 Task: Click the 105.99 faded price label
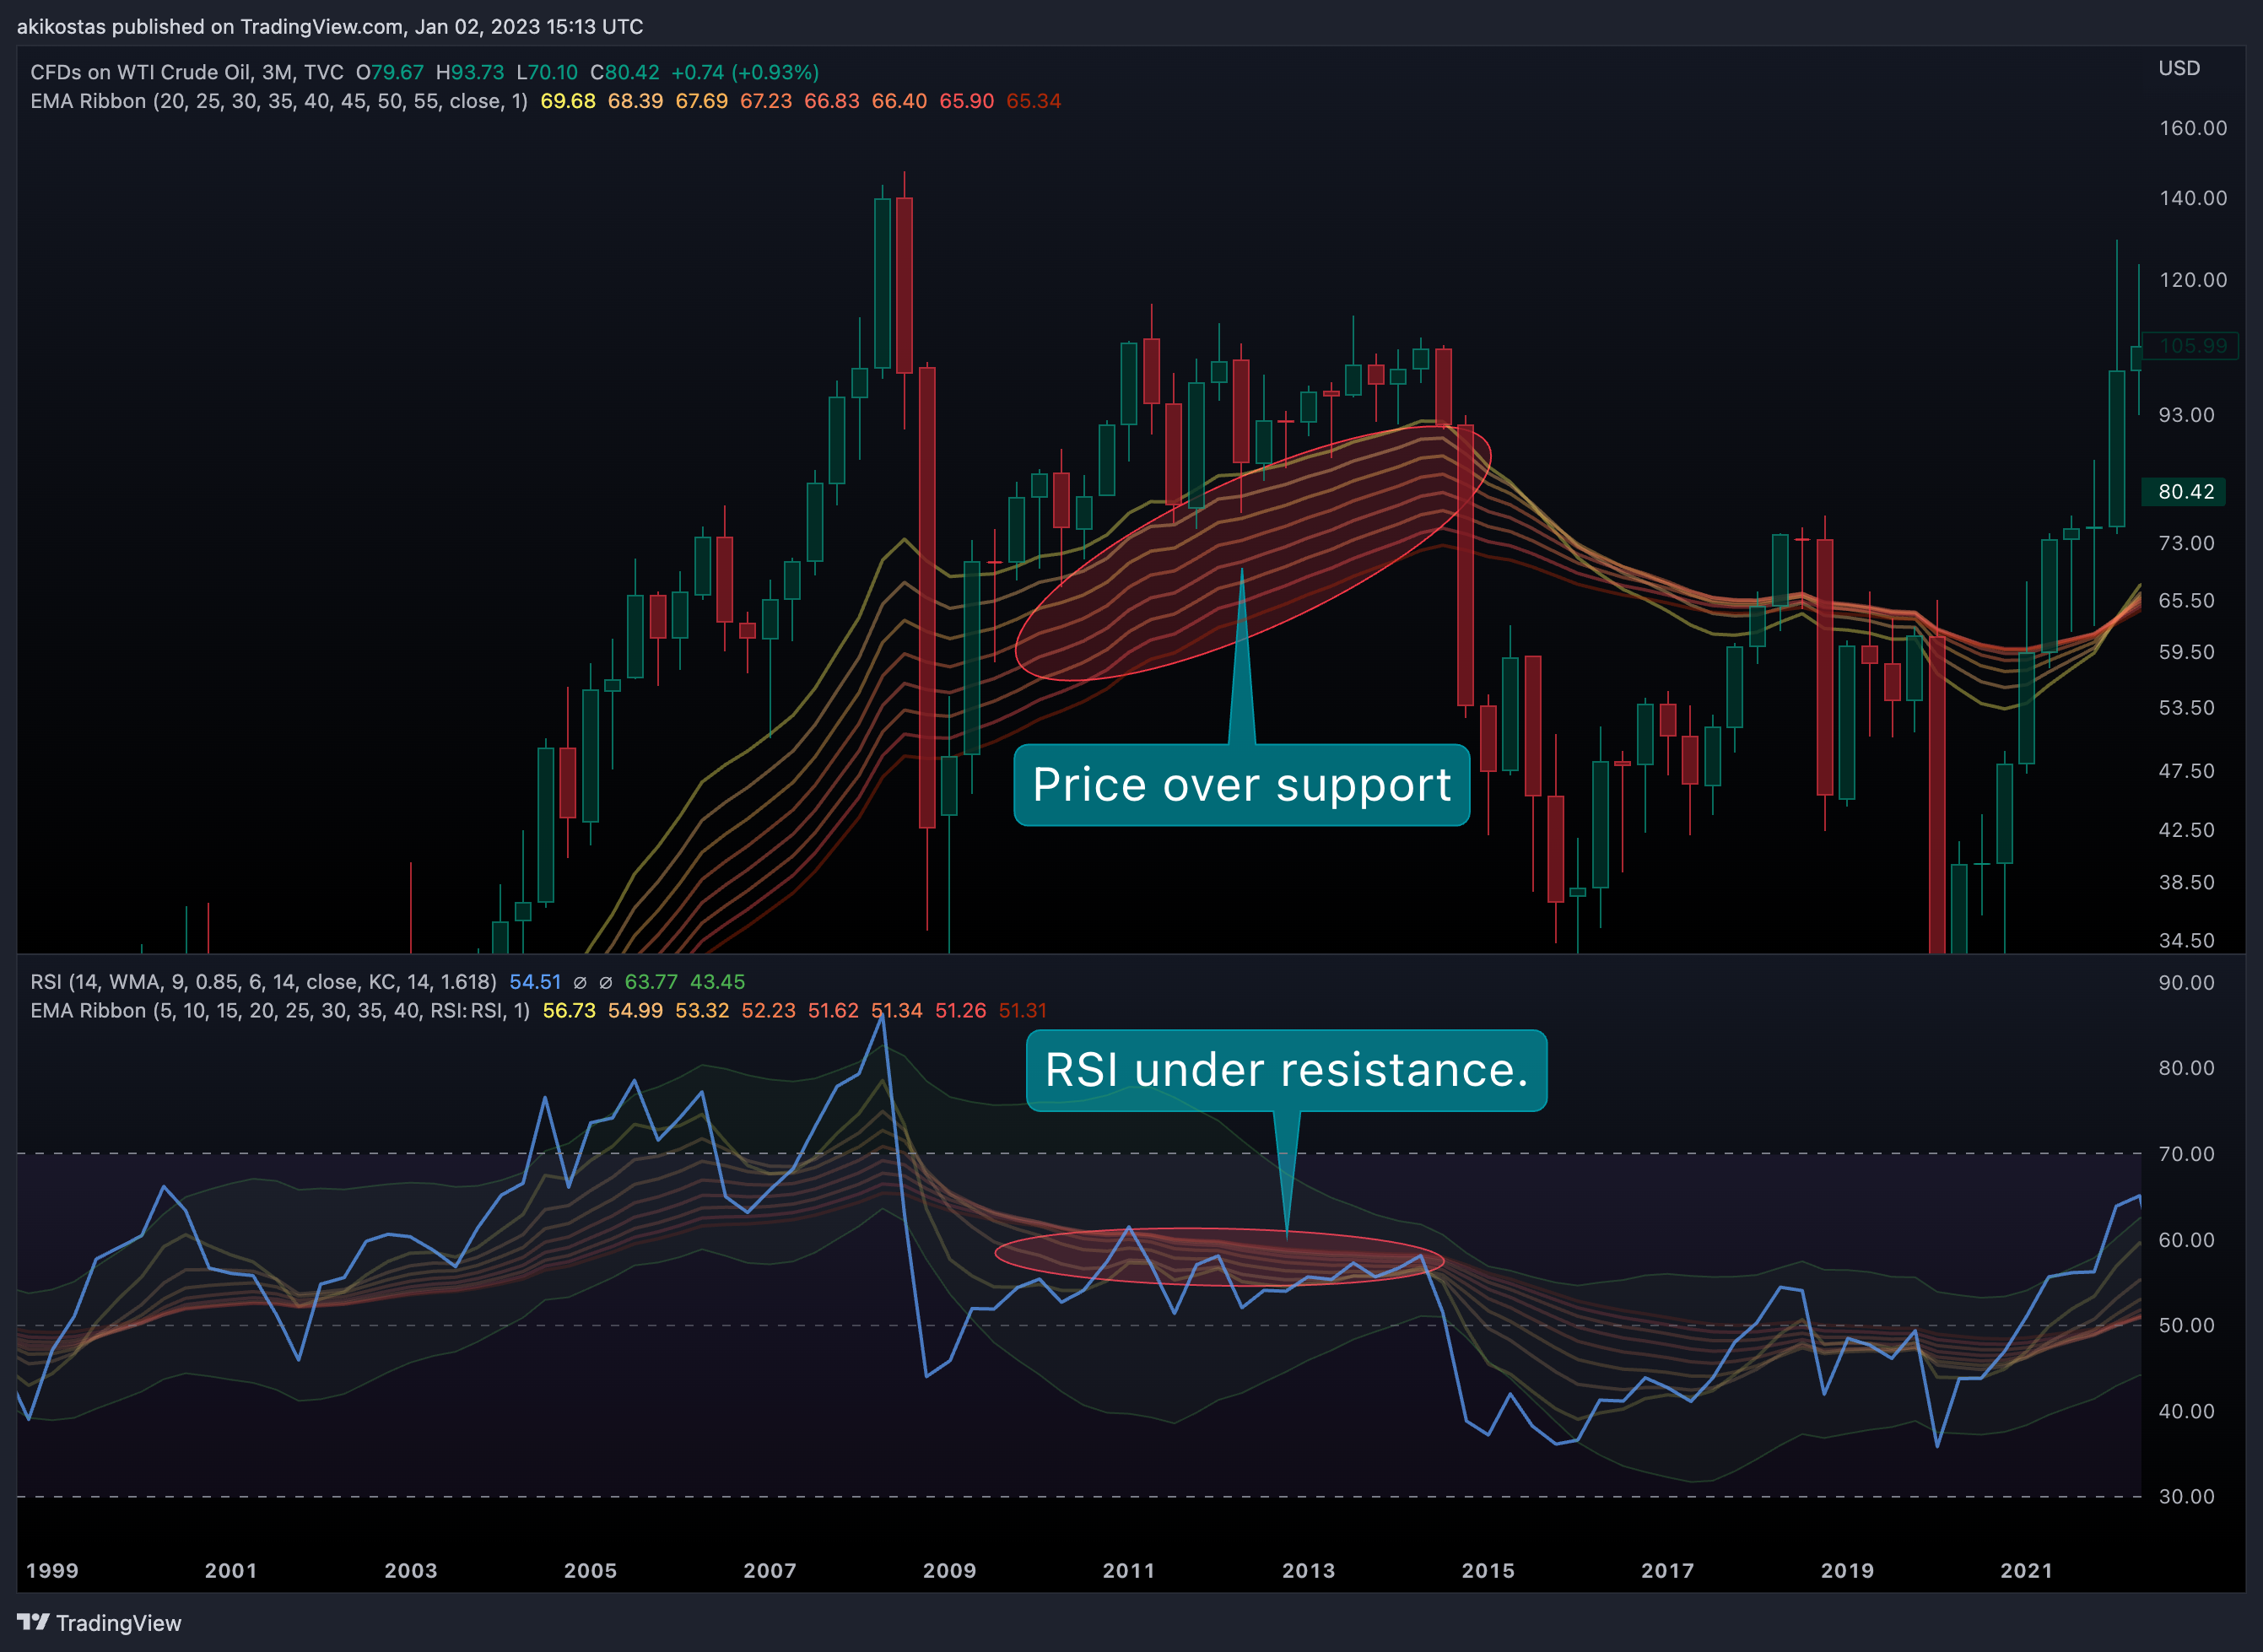[x=2191, y=346]
